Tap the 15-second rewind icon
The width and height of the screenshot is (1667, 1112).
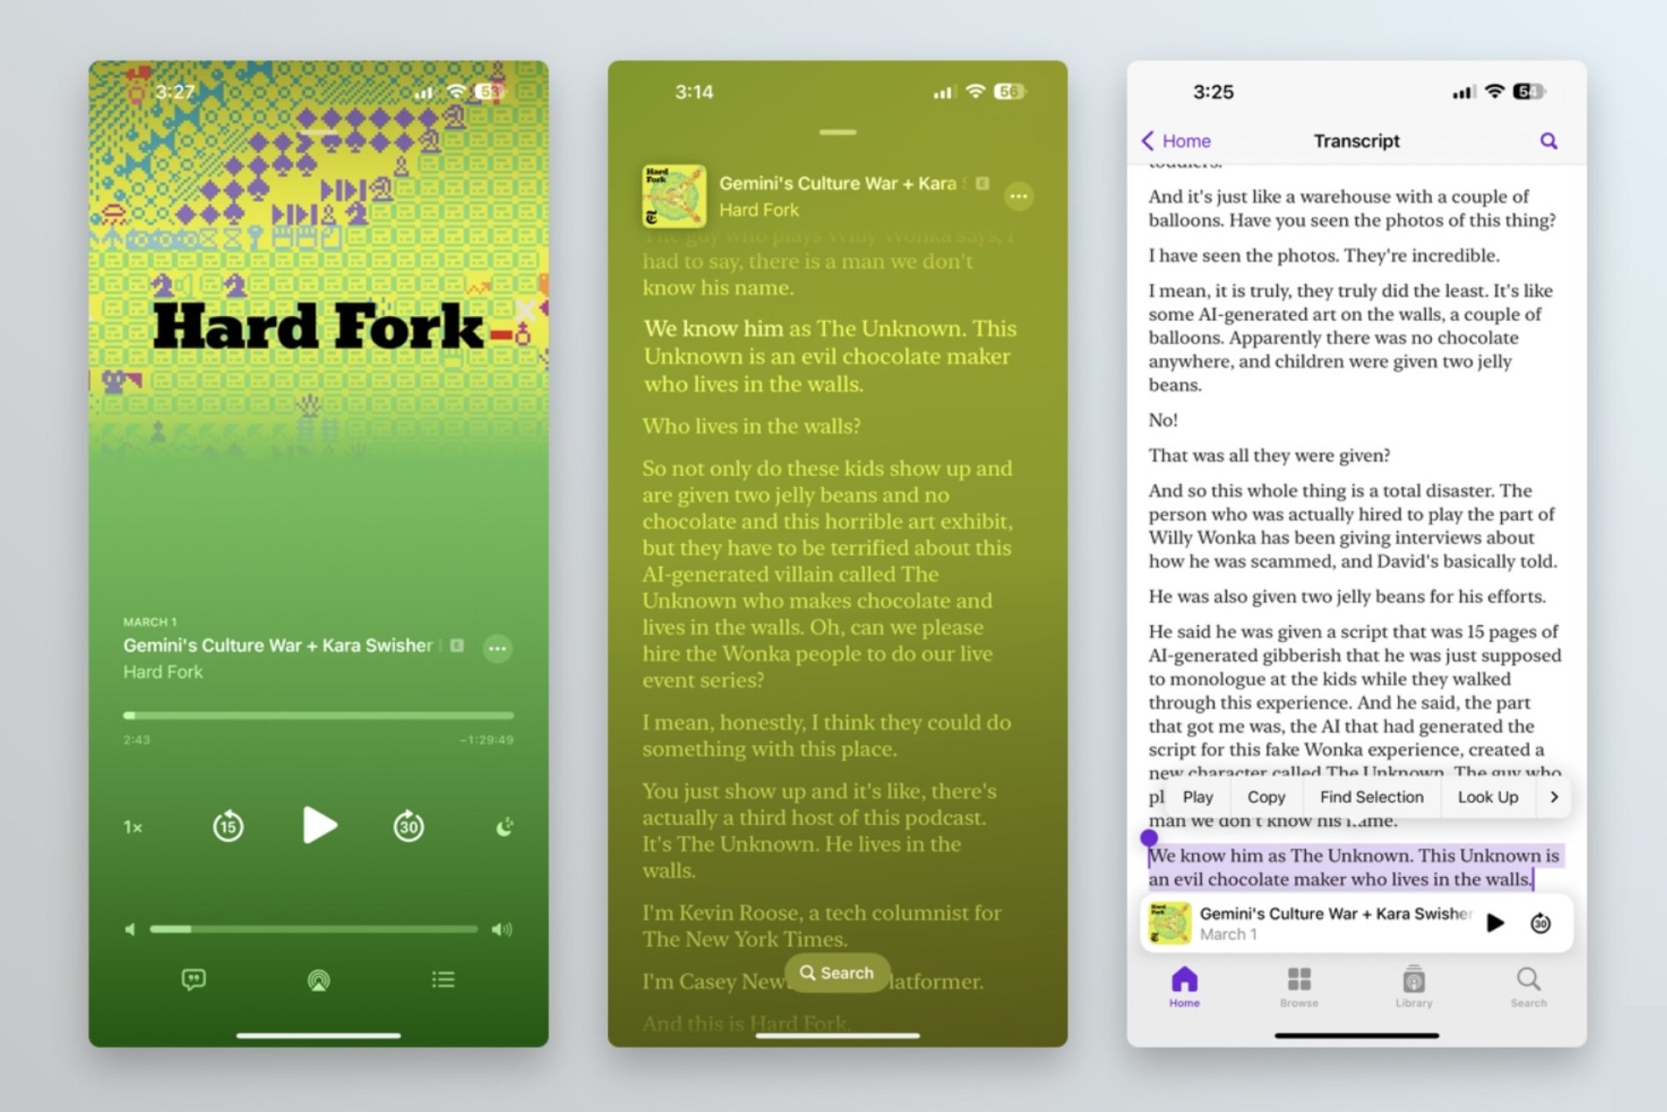[228, 825]
